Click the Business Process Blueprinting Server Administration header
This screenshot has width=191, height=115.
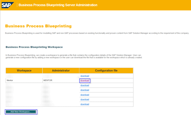[58, 5]
